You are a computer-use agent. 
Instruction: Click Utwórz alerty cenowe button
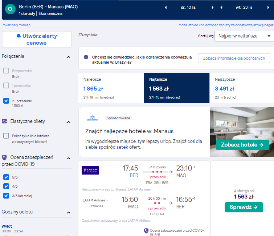pos(37,39)
